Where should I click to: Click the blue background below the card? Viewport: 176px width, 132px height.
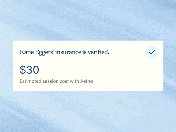tap(88, 111)
